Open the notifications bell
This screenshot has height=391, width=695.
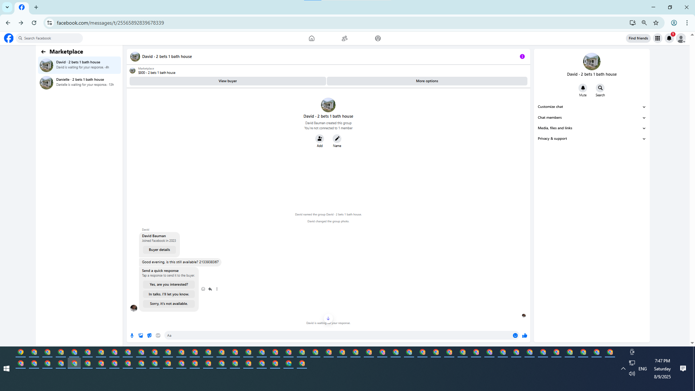tap(669, 38)
